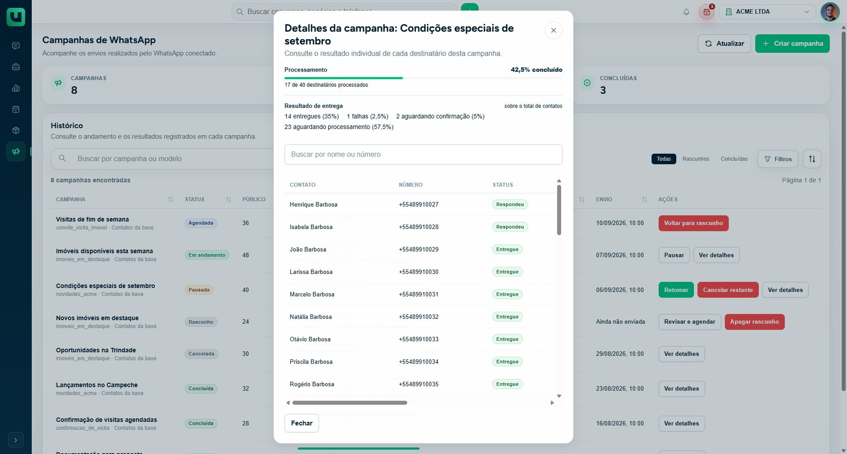Click the Pausar button
The height and width of the screenshot is (454, 847).
coord(674,255)
